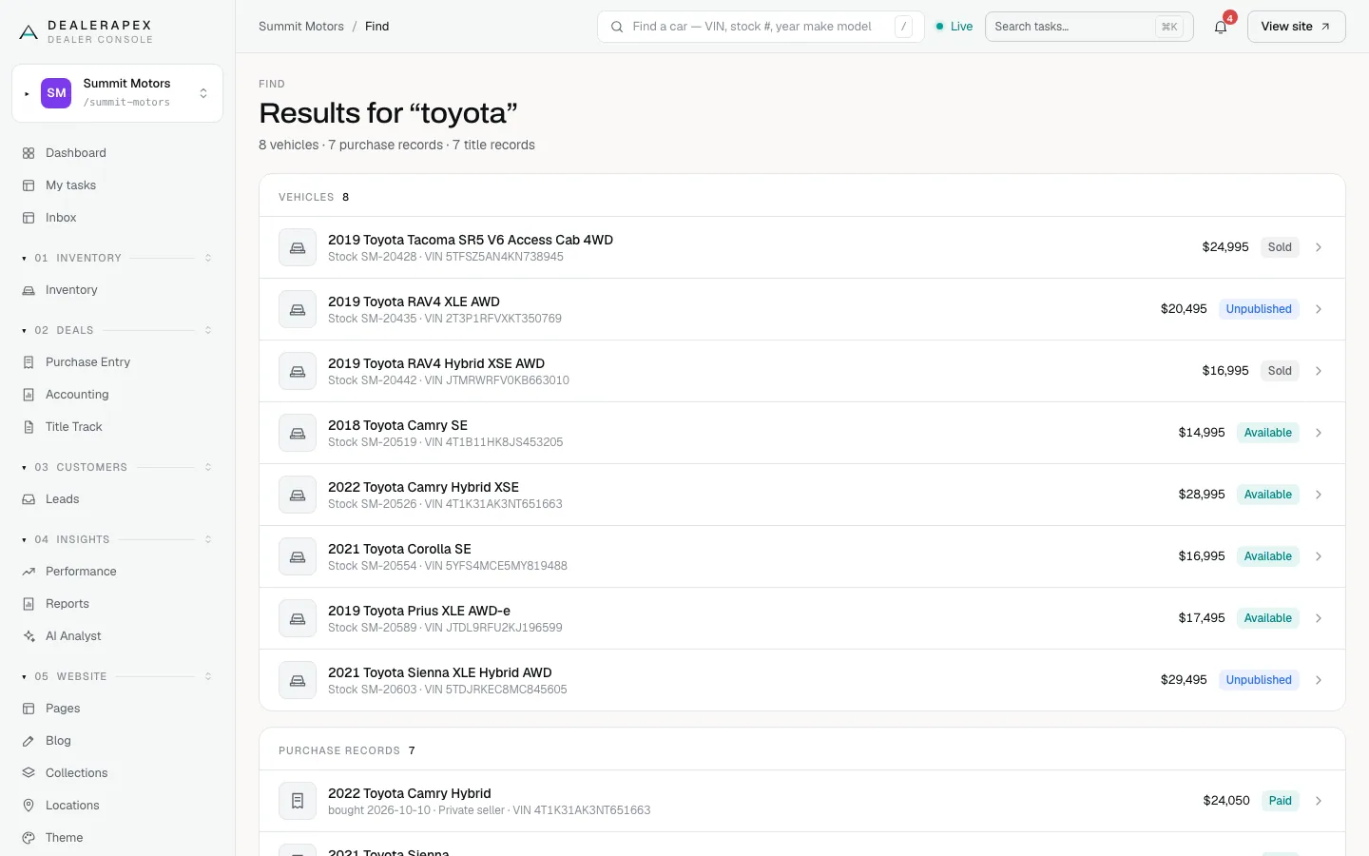
Task: Click Unpublished badge on RAV4 XLE AWD
Action: tap(1259, 309)
